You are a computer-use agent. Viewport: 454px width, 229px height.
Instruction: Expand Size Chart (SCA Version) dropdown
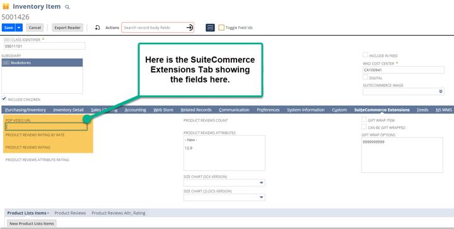(262, 182)
